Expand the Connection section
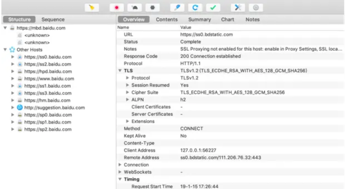Viewport: 345px width, 189px height. point(120,165)
